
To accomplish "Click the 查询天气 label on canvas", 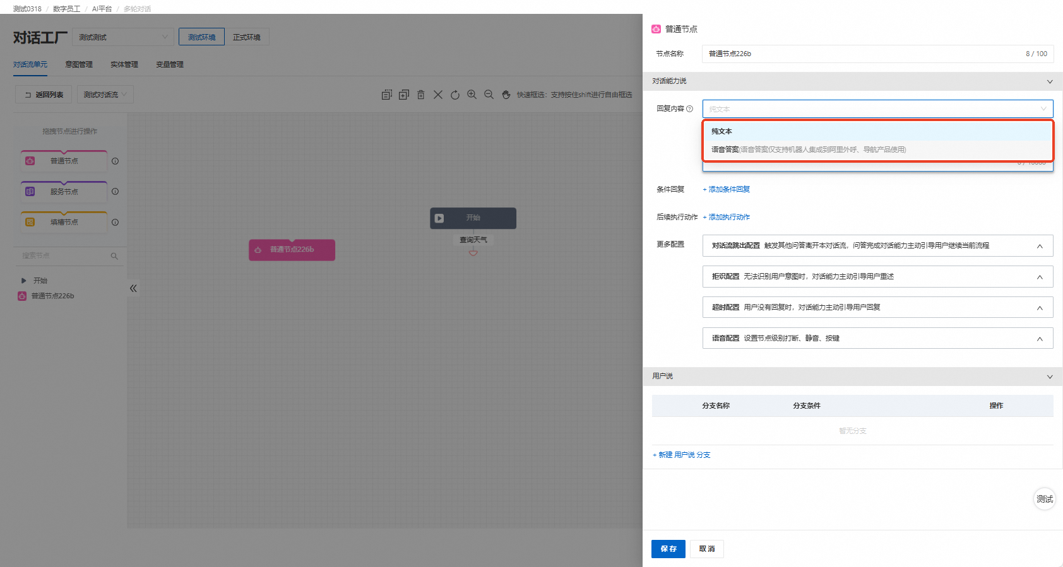I will click(x=473, y=240).
